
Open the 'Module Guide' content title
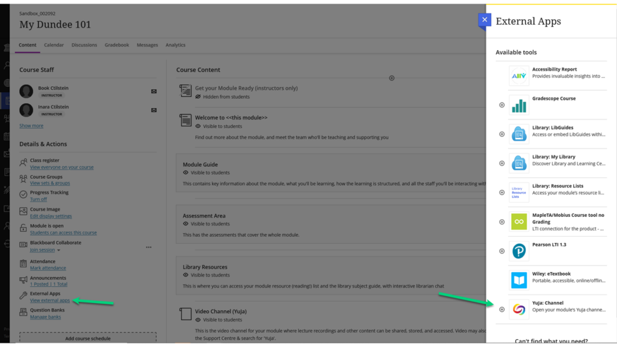point(200,164)
